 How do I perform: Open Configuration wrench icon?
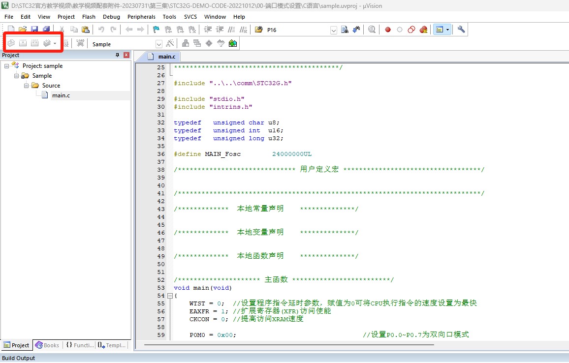coord(461,30)
